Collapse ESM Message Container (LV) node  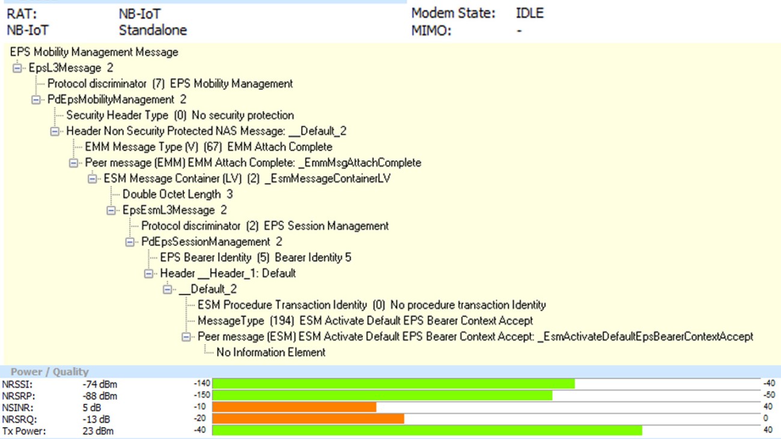(x=92, y=178)
